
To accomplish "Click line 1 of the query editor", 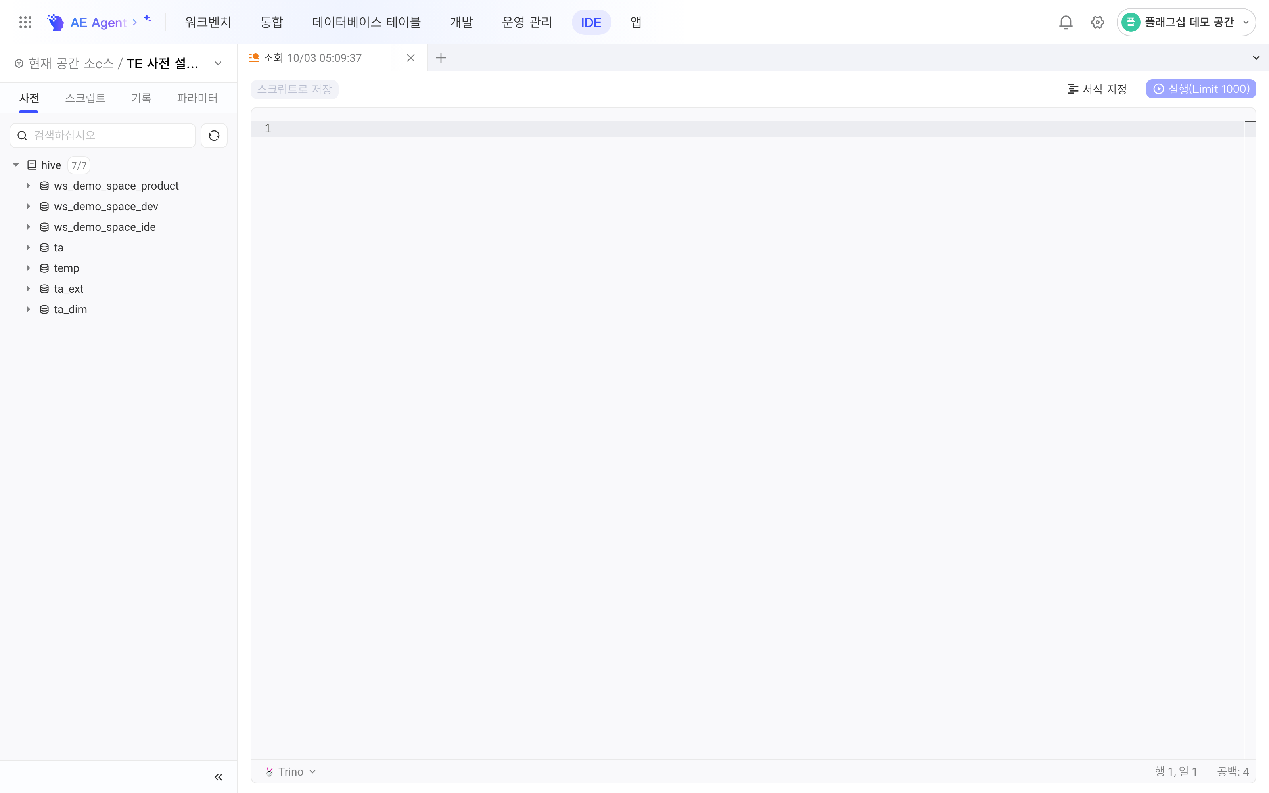I will pos(753,128).
